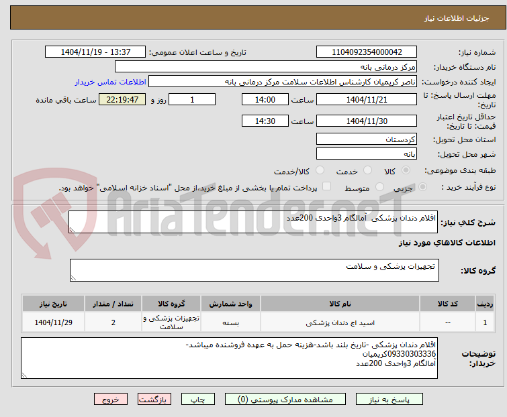Image resolution: width=507 pixels, height=417 pixels.
Task: Click the buyer name field مرکز درمانی بانه
Action: [x=266, y=67]
